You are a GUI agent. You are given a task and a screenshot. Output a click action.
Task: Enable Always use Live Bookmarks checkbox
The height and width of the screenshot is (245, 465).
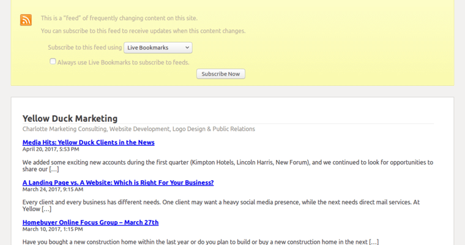(53, 61)
